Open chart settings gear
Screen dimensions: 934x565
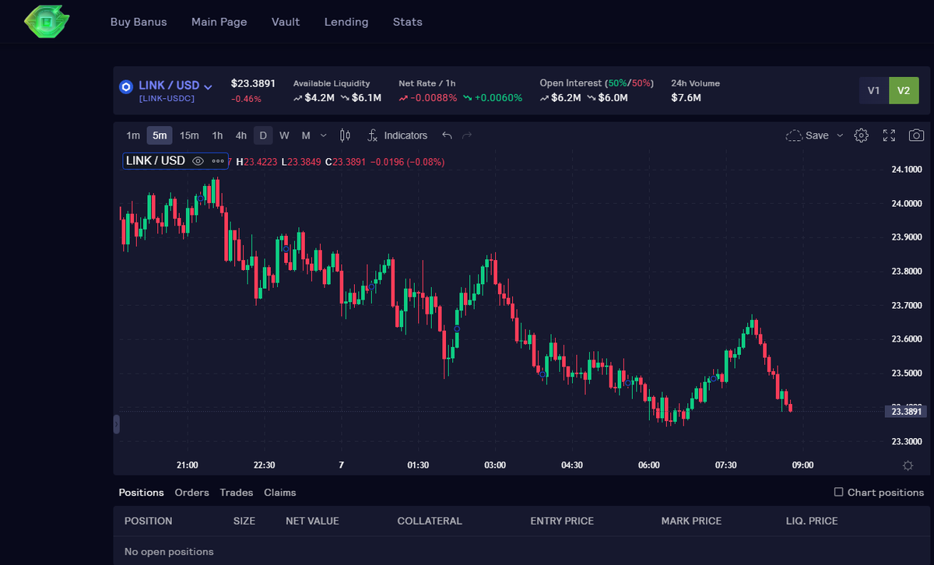click(x=861, y=135)
